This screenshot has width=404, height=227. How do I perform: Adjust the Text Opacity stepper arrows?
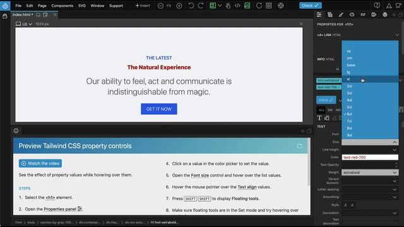[396, 165]
